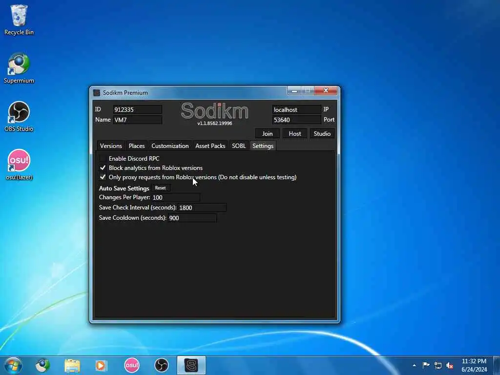Screen dimensions: 500x375
Task: Launch Windows Media Player from taskbar
Action: click(x=102, y=365)
